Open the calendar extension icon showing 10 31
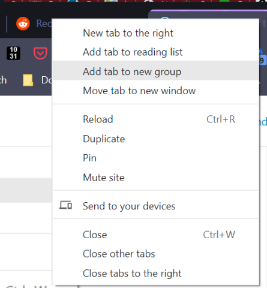Image resolution: width=267 pixels, height=288 pixels. coord(13,53)
